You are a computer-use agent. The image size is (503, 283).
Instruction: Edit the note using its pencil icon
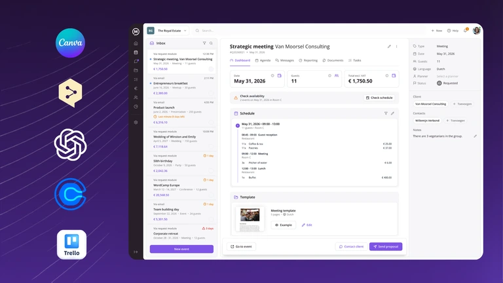pos(475,136)
